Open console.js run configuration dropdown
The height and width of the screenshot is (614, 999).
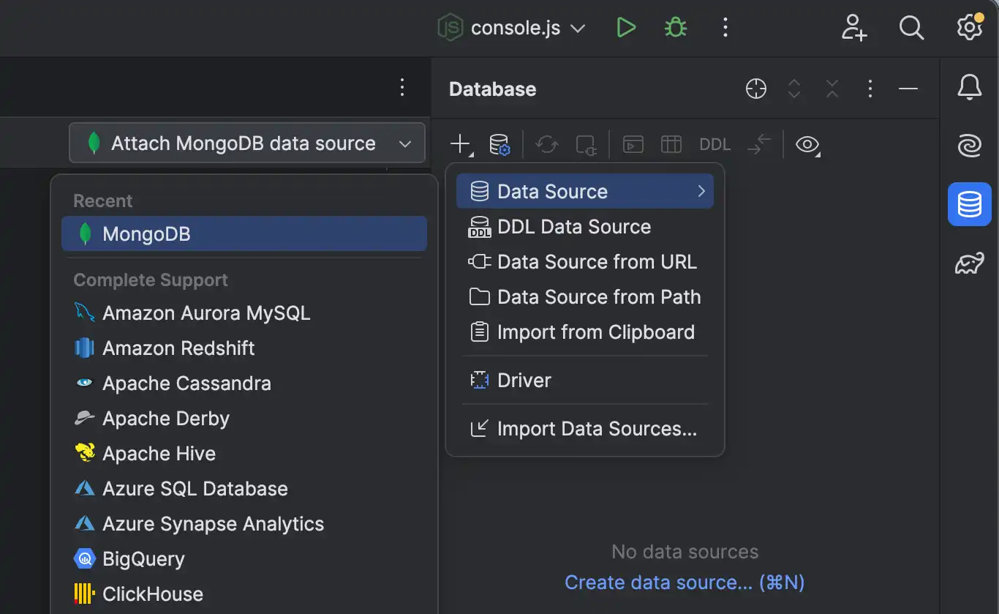(512, 28)
